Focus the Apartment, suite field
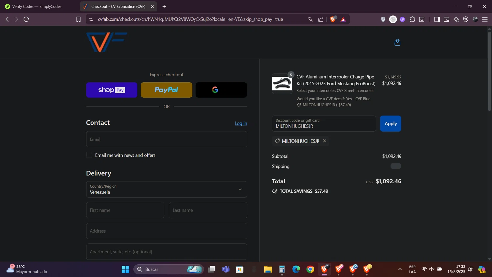The width and height of the screenshot is (492, 277). [166, 252]
